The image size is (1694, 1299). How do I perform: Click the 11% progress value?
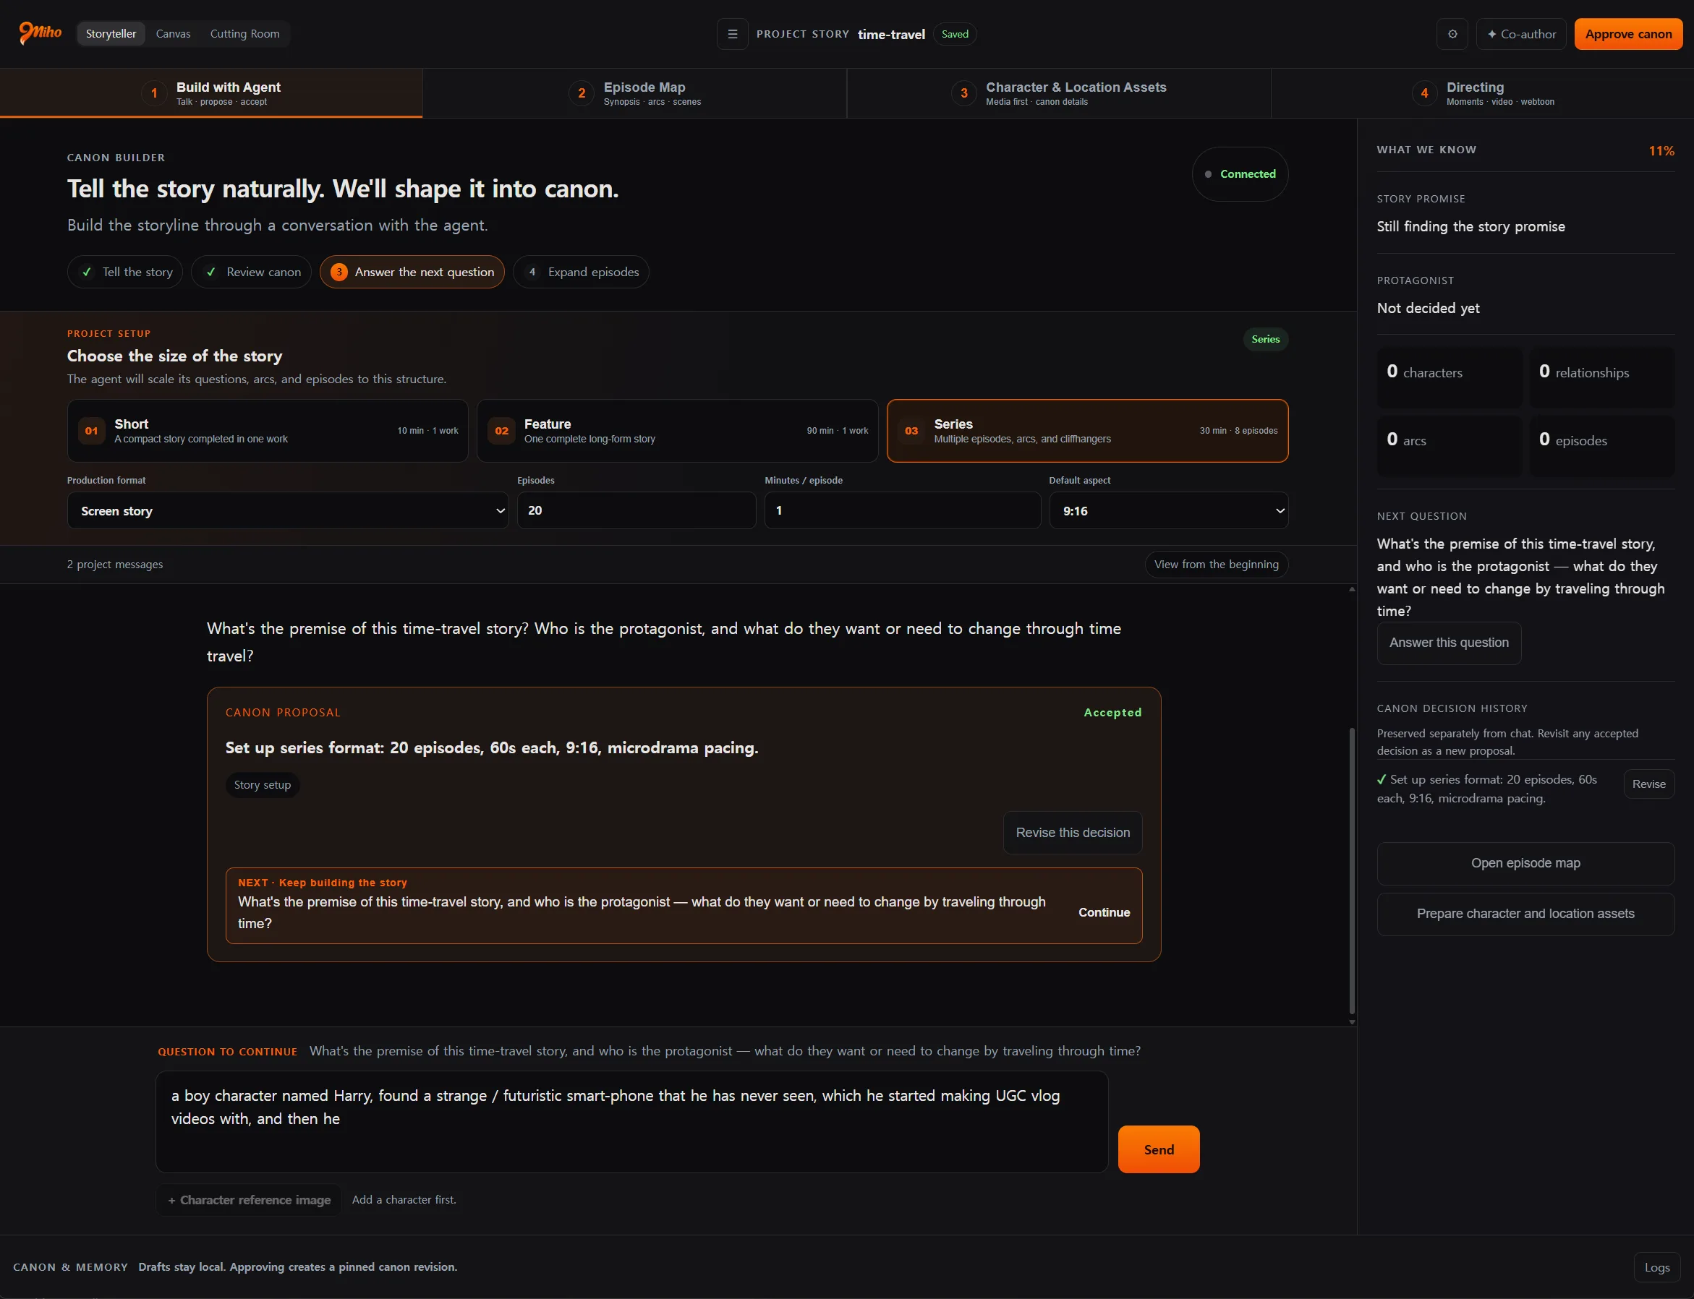coord(1661,151)
